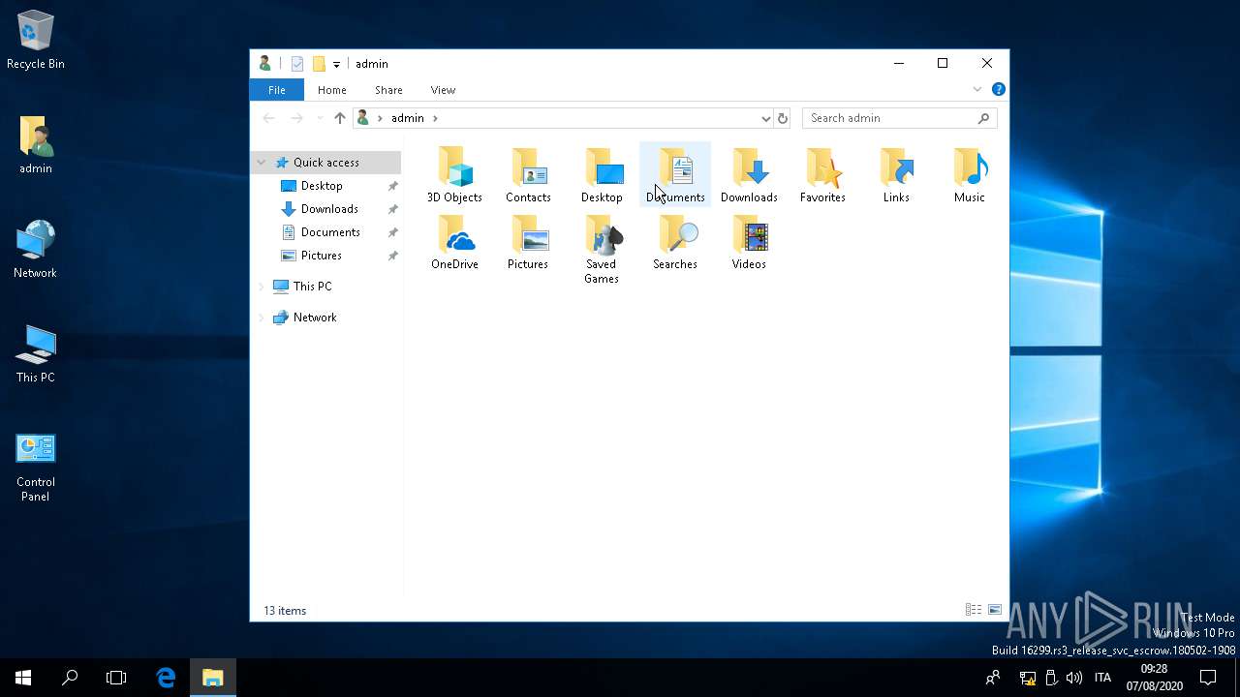The height and width of the screenshot is (697, 1240).
Task: Refresh the admin folder view
Action: [783, 118]
